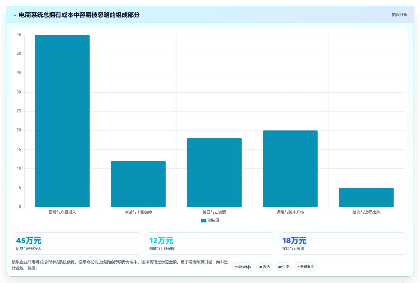Toggle the 指标值 legend color swatch
420x283 pixels.
tap(203, 221)
